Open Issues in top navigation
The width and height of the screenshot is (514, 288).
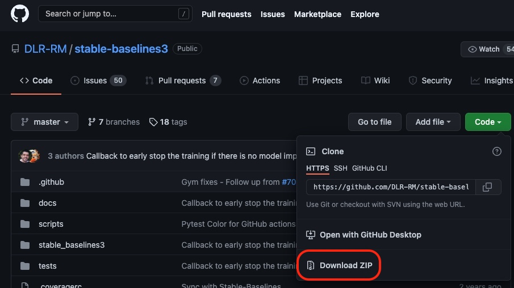click(x=273, y=14)
